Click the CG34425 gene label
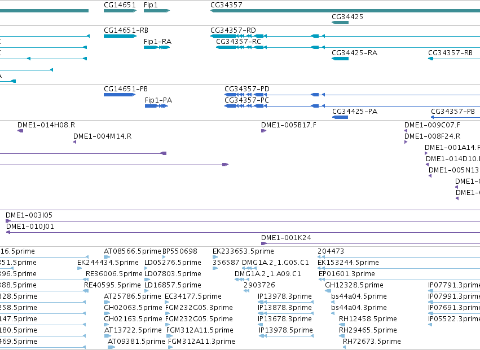 pyautogui.click(x=347, y=17)
